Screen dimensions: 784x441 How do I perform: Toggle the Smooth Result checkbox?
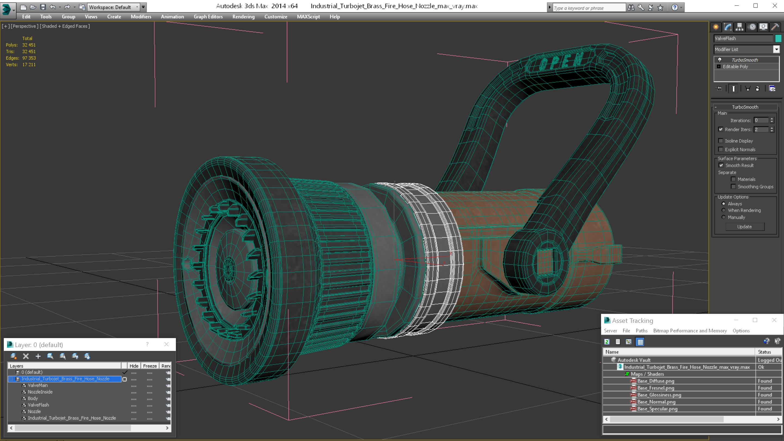point(721,165)
